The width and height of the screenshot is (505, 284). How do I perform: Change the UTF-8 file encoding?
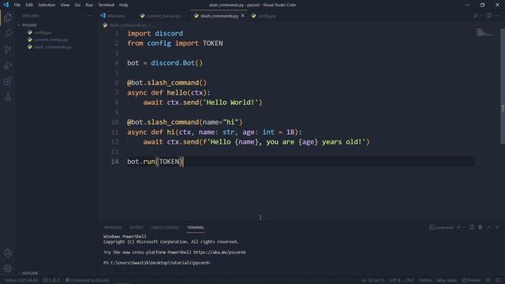point(395,280)
